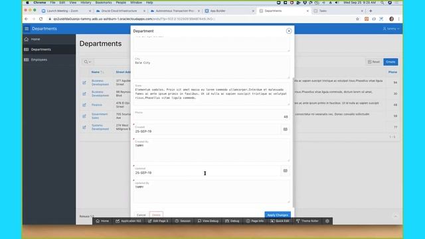425x239 pixels.
Task: Click edit icon for Government Sales row
Action: coord(84,116)
